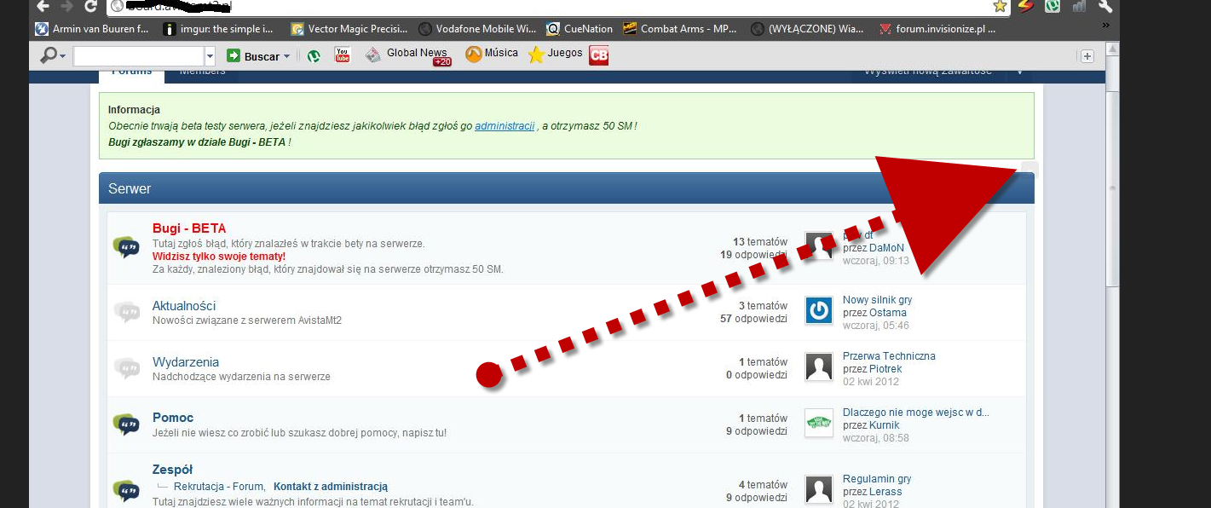The image size is (1211, 508).
Task: Click the Música Grooveshark icon
Action: pos(475,54)
